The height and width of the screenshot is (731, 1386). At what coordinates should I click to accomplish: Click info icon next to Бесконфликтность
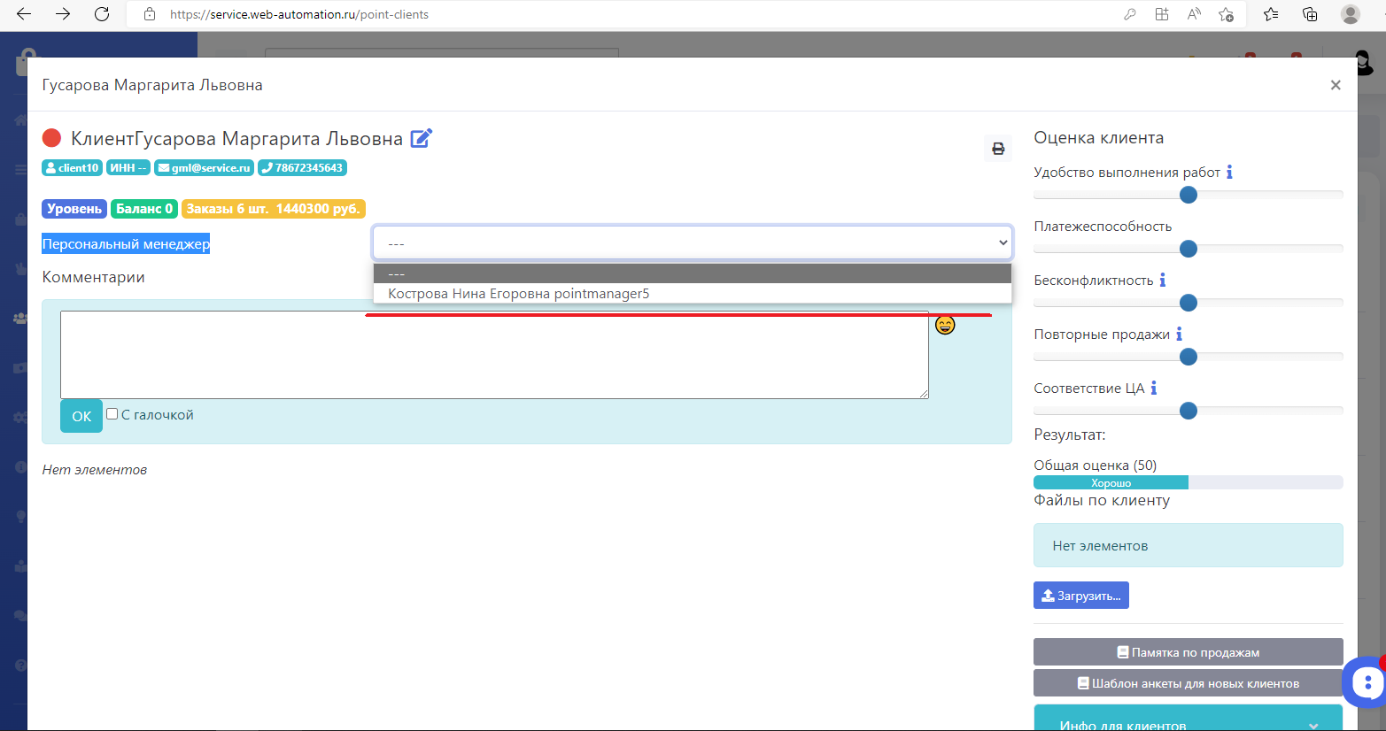(x=1163, y=281)
